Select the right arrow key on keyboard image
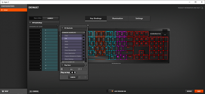Viewport: 205px width, 94px height. [146, 57]
